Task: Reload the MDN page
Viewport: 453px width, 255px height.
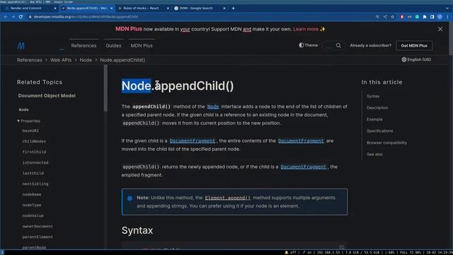Action: (21, 17)
